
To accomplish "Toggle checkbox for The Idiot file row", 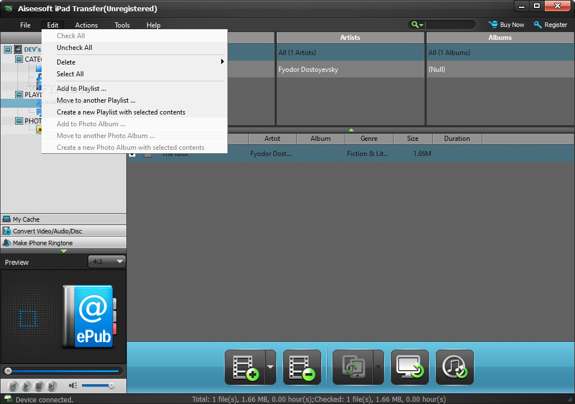I will [x=133, y=154].
